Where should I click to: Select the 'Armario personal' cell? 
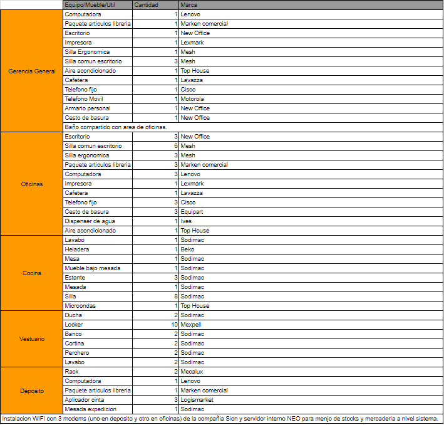click(x=98, y=108)
